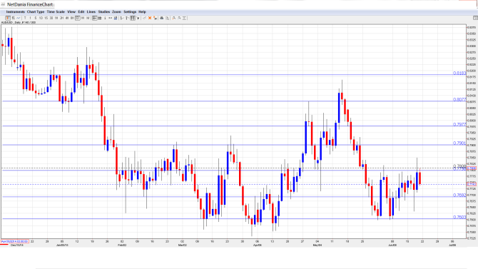478x269 pixels.
Task: Click the blue stacked-bars toolbar icon
Action: click(116, 19)
